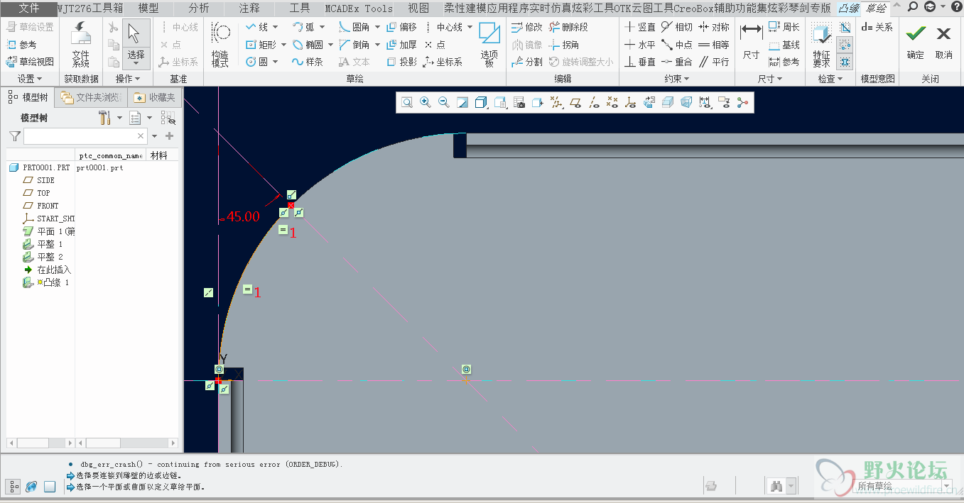The width and height of the screenshot is (964, 503).
Task: Apply the Coincident (重合) constraint
Action: click(x=677, y=62)
